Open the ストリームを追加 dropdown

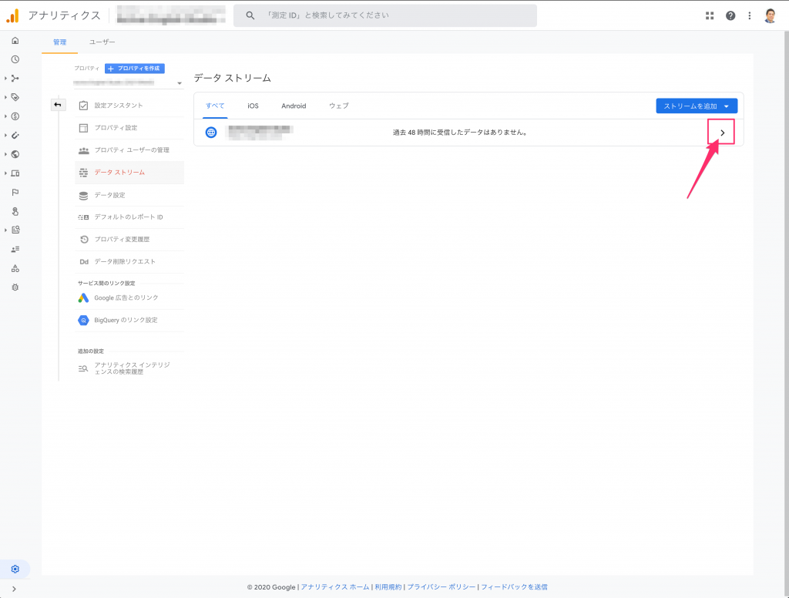coord(697,106)
